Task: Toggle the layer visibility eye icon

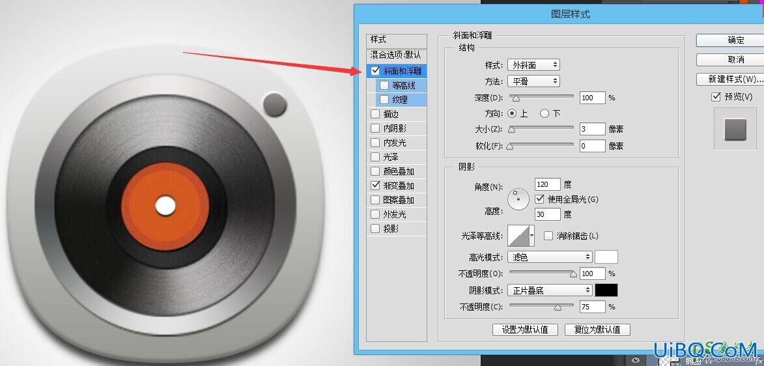Action: (636, 359)
